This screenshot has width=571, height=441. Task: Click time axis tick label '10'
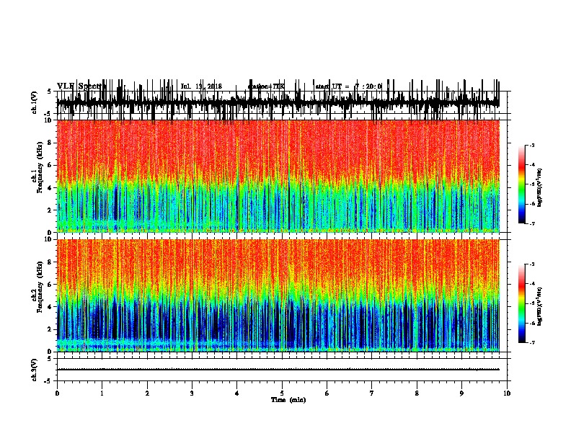point(507,393)
